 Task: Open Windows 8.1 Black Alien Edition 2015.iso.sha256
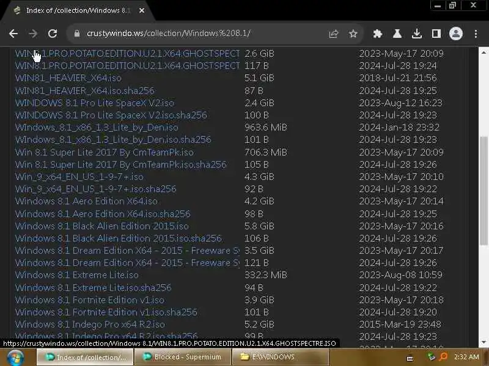tap(118, 238)
